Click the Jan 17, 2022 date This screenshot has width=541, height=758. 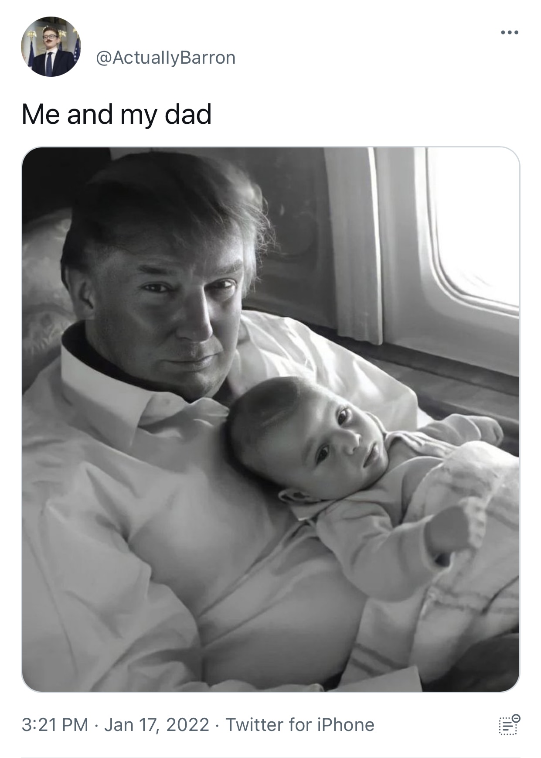[x=157, y=725]
